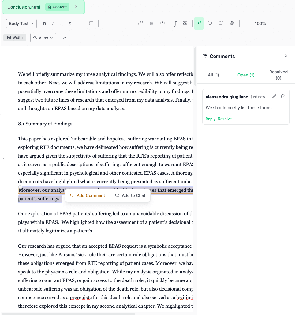Click the misspelled word 'unbearbale'
The width and height of the screenshot is (295, 315).
(30, 289)
